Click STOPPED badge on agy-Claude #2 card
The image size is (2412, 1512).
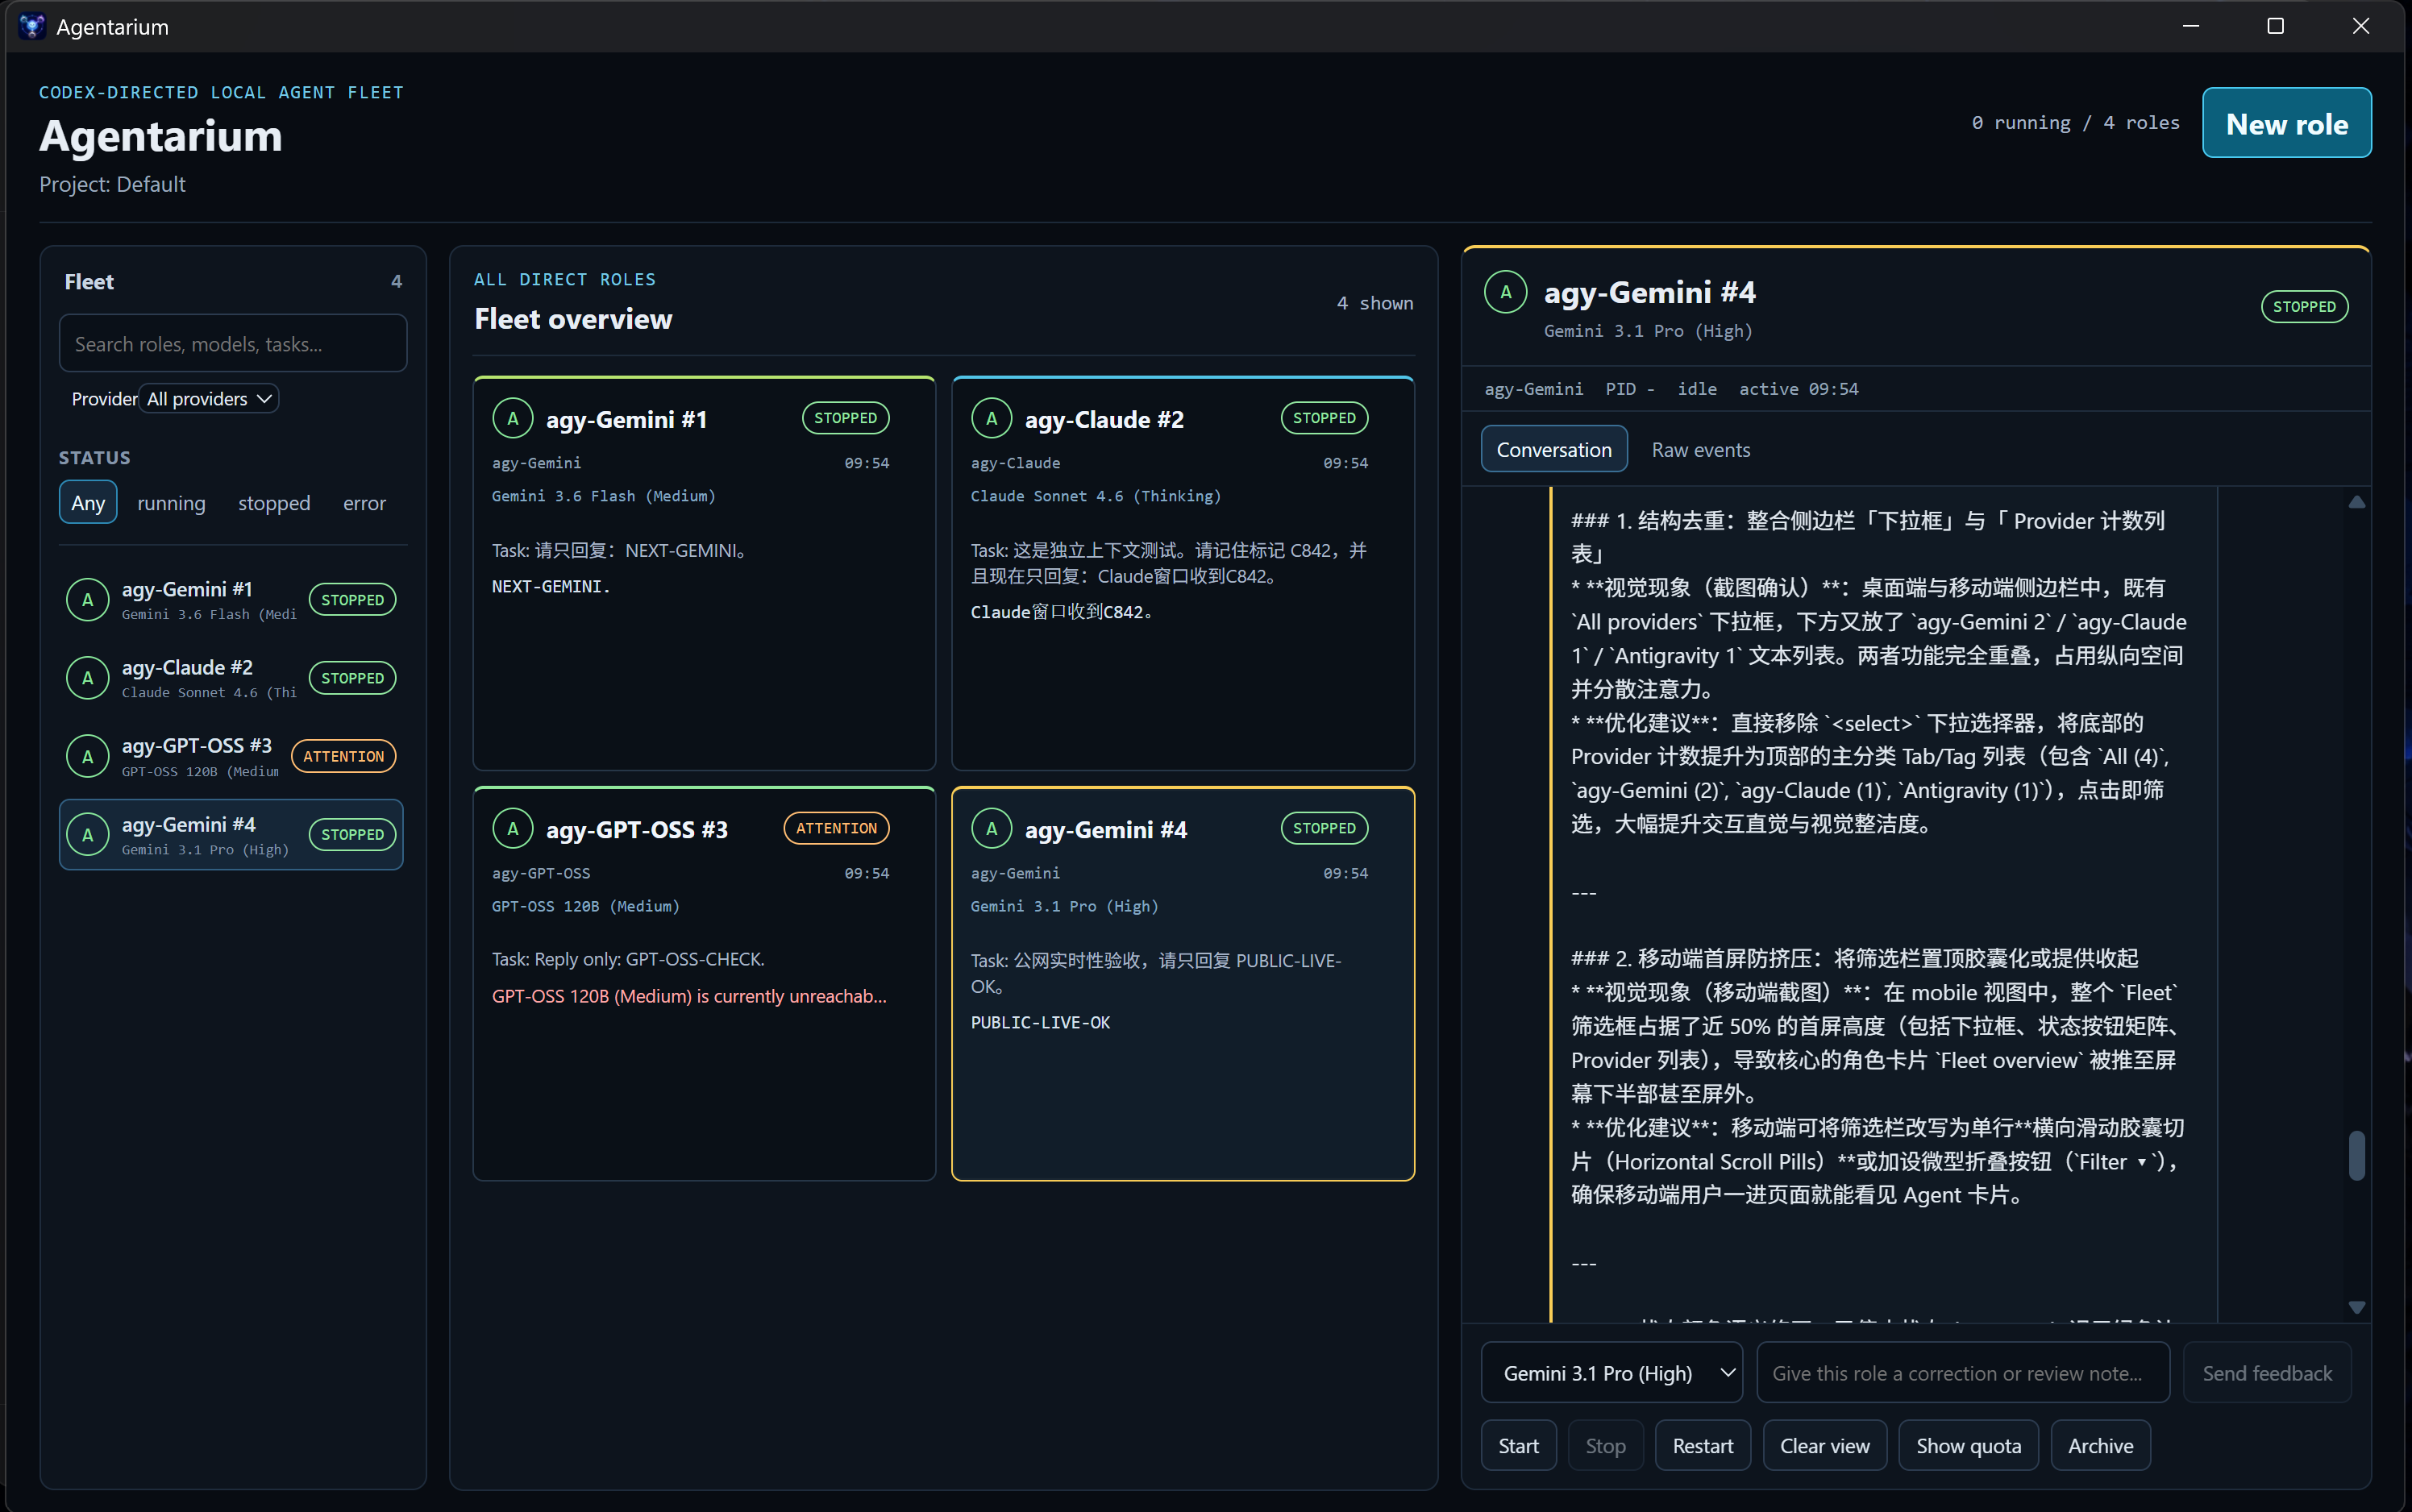[1324, 418]
